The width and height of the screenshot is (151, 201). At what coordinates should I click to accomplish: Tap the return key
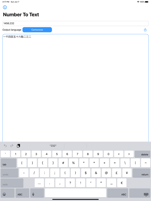coord(141,173)
